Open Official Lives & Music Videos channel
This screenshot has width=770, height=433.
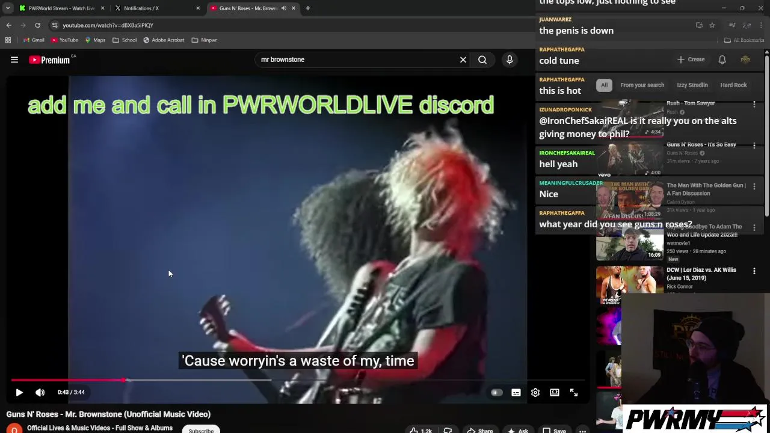(x=100, y=428)
